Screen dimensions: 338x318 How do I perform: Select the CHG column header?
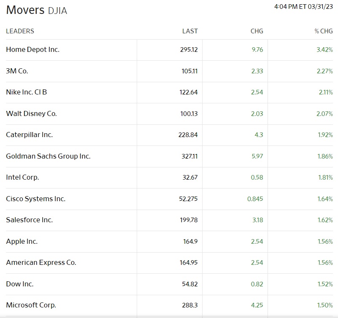point(257,31)
